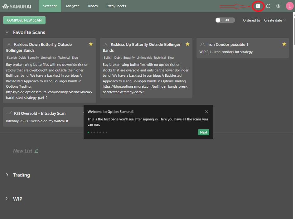
Task: Unfavorite the Iron Condor possible 1 star
Action: tap(284, 44)
